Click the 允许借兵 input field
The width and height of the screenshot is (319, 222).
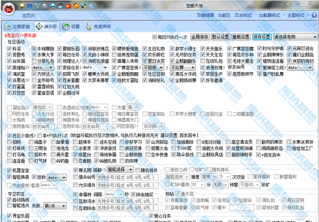coord(127,185)
